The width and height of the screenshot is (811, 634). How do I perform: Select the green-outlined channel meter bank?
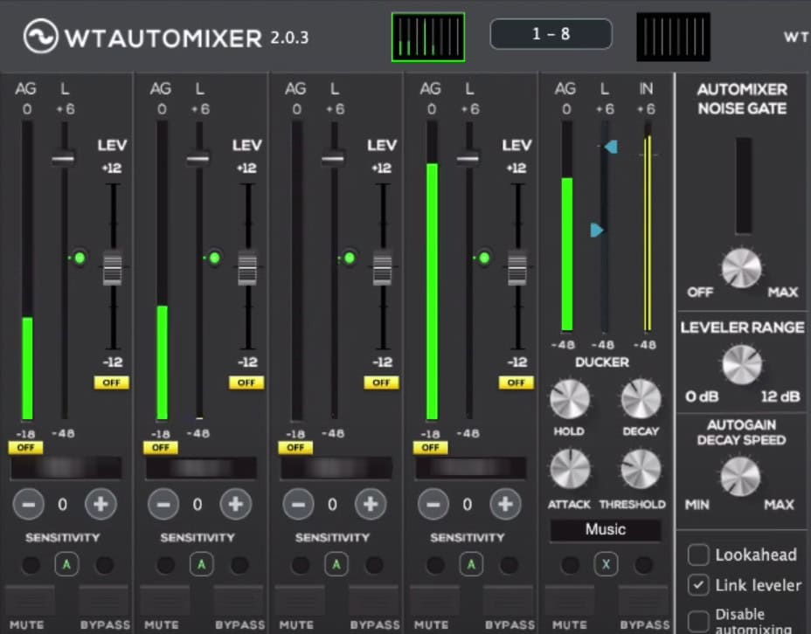point(427,37)
